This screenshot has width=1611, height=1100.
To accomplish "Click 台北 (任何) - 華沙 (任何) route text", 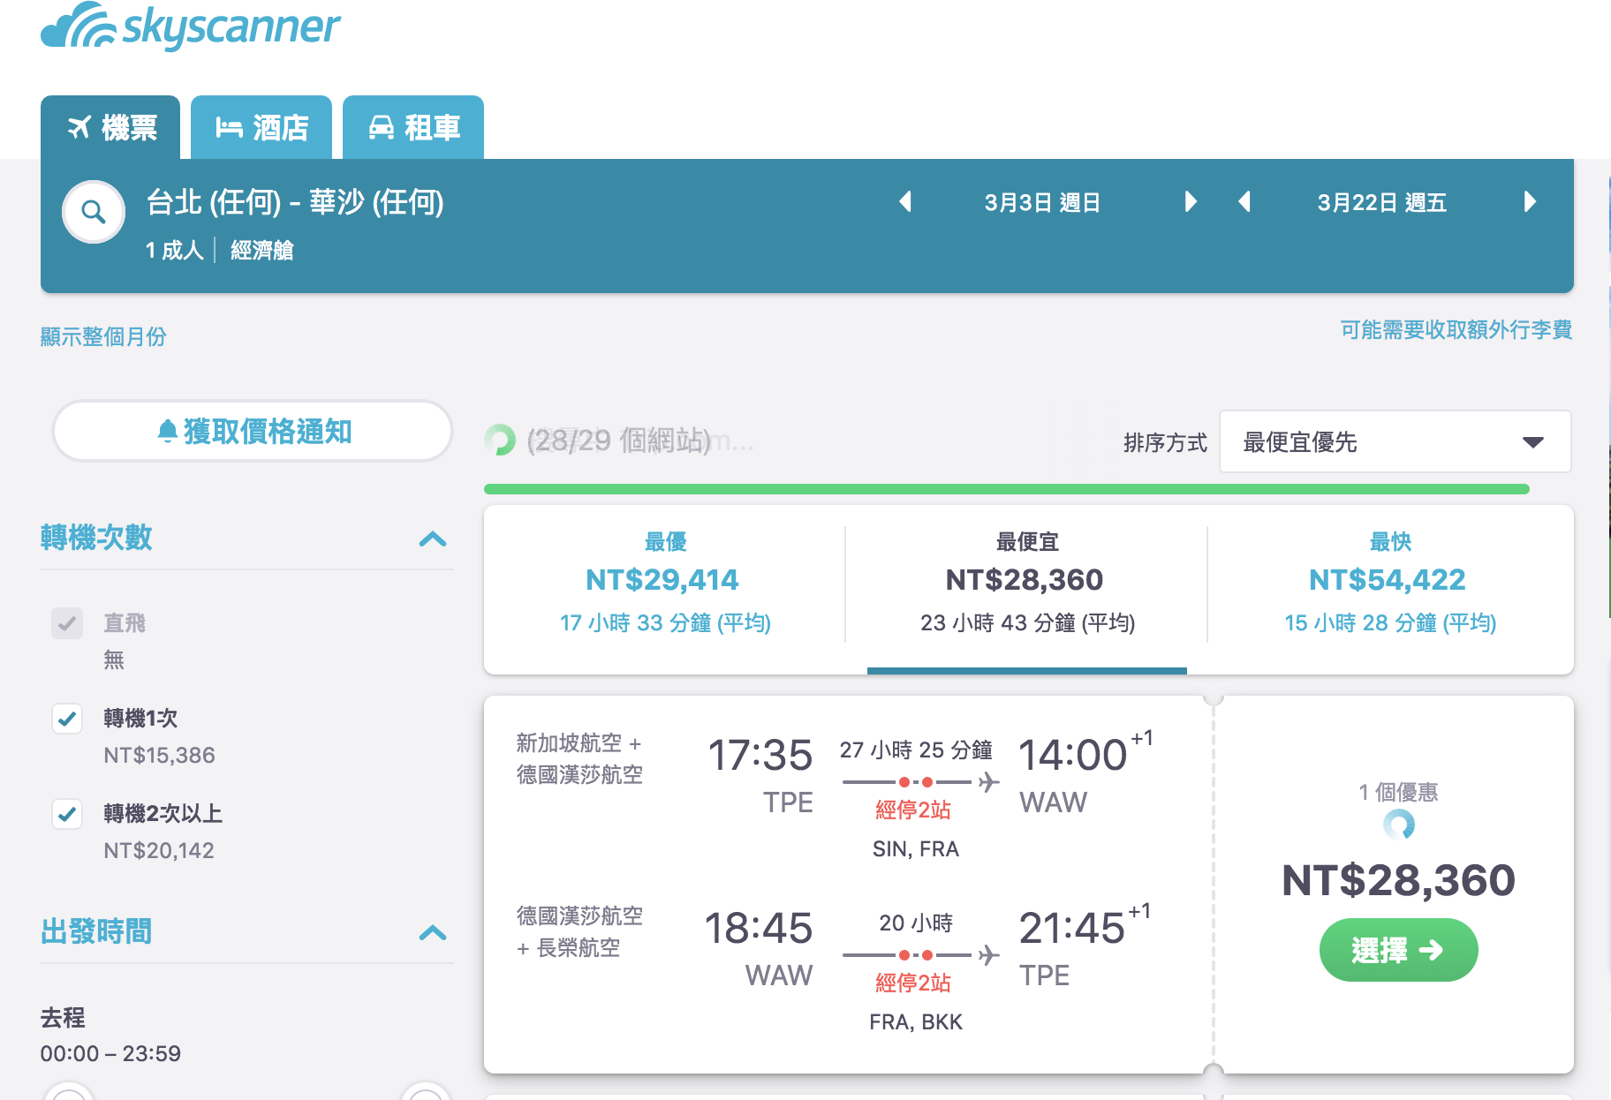I will point(295,202).
